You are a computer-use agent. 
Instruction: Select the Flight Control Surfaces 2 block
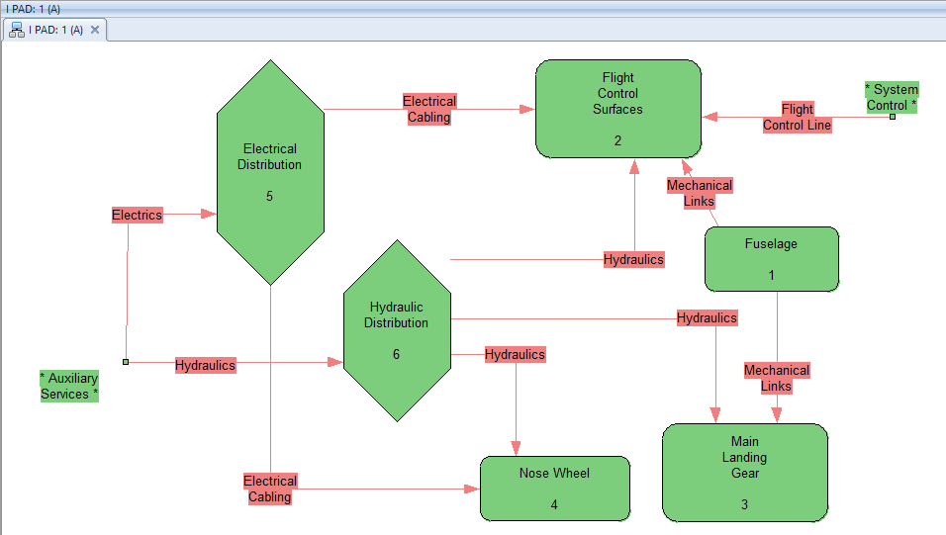tap(618, 109)
